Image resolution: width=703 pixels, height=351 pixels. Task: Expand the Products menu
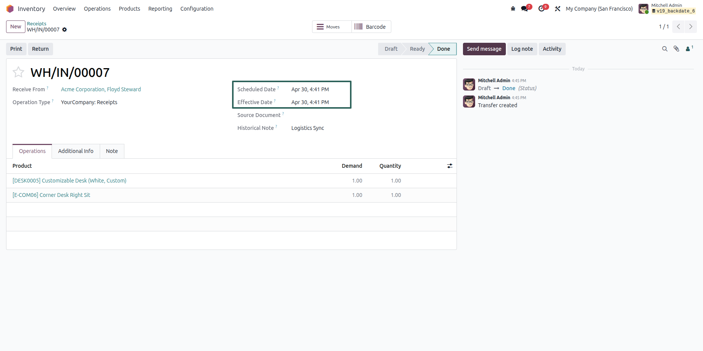(129, 9)
